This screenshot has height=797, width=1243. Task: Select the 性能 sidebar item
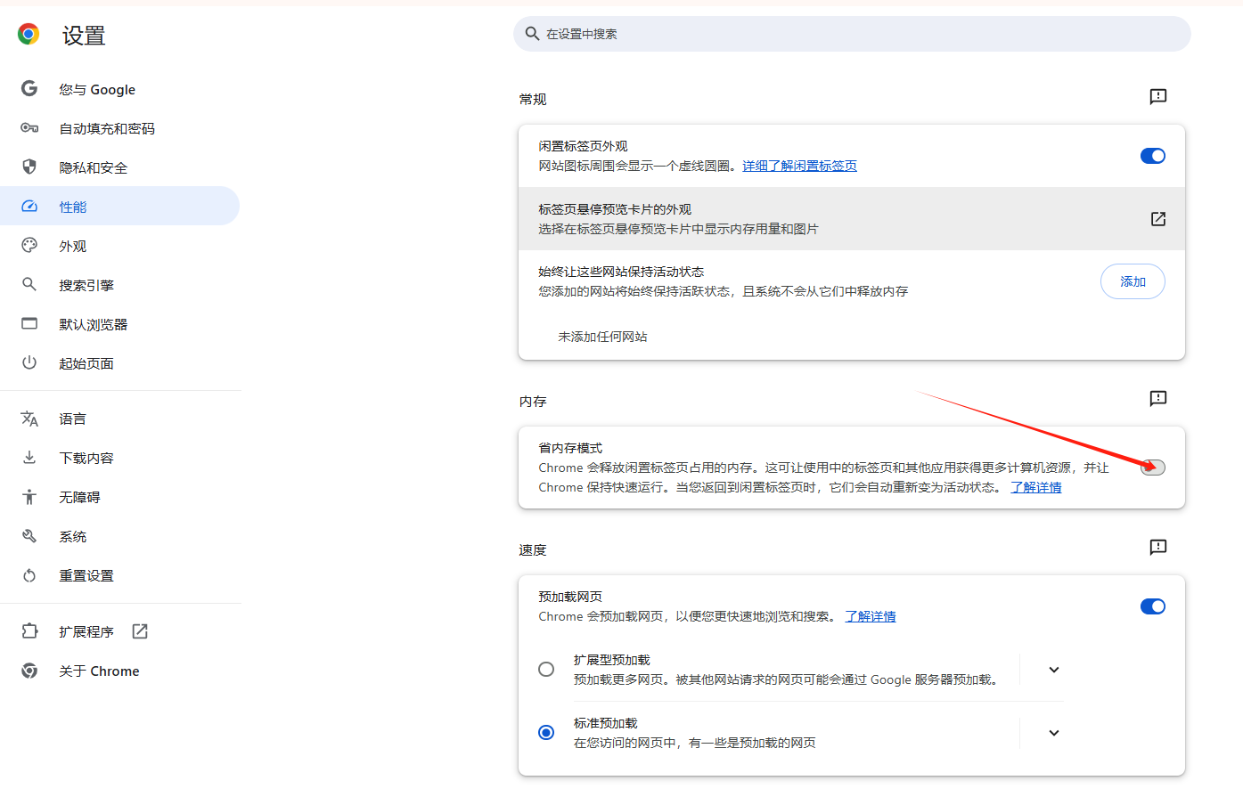120,207
